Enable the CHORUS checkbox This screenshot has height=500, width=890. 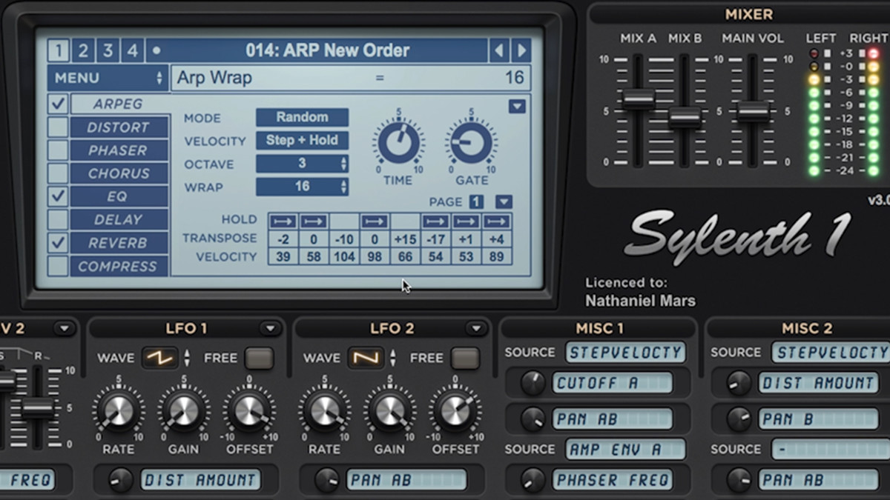[x=58, y=173]
